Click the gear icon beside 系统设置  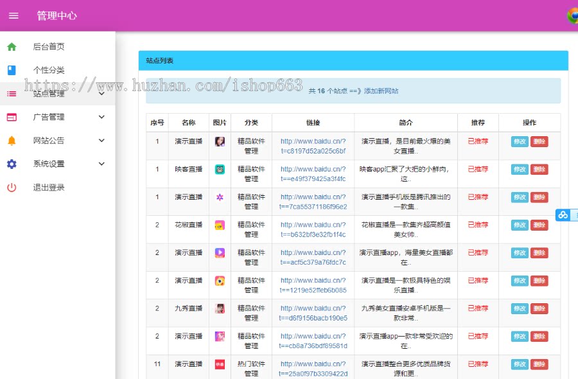[13, 164]
